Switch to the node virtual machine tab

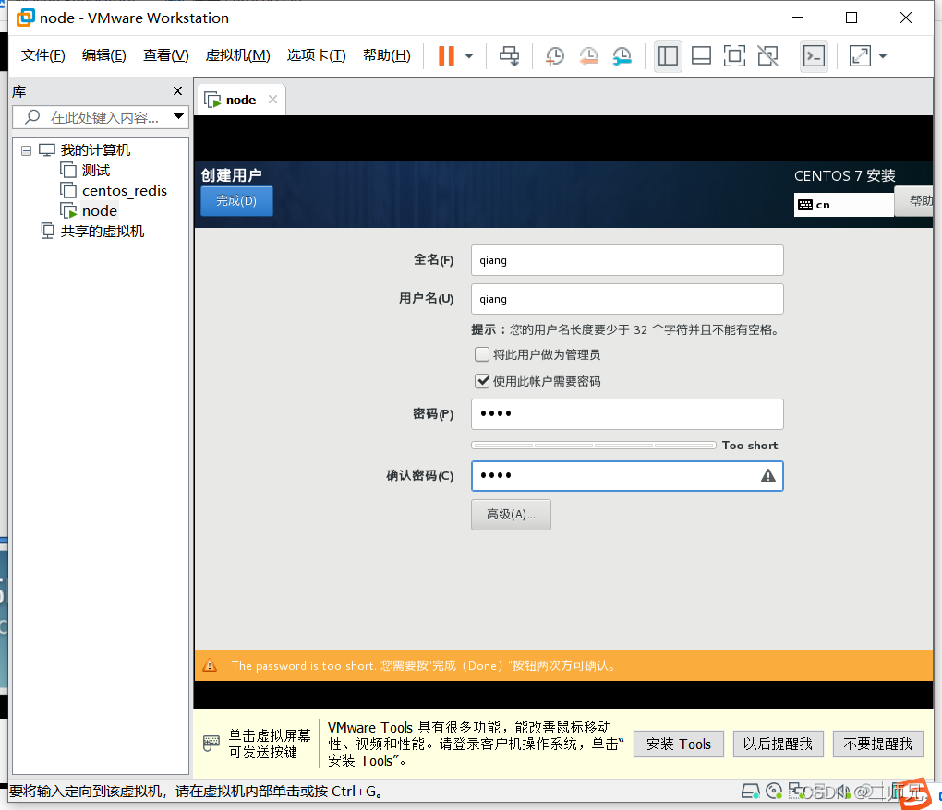tap(239, 99)
